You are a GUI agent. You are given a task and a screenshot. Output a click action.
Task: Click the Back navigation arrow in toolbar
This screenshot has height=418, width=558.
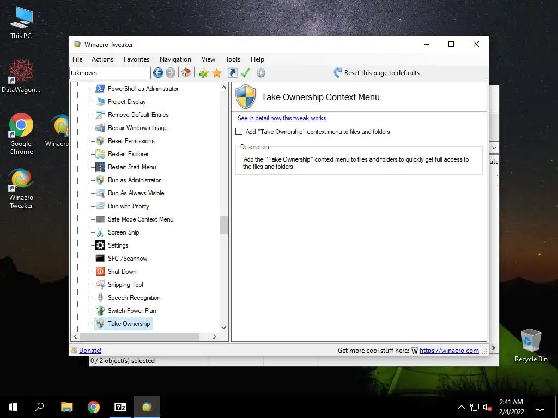click(x=158, y=73)
